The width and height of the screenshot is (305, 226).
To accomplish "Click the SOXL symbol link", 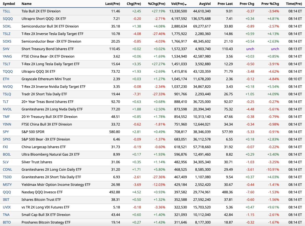I will [x=7, y=26].
